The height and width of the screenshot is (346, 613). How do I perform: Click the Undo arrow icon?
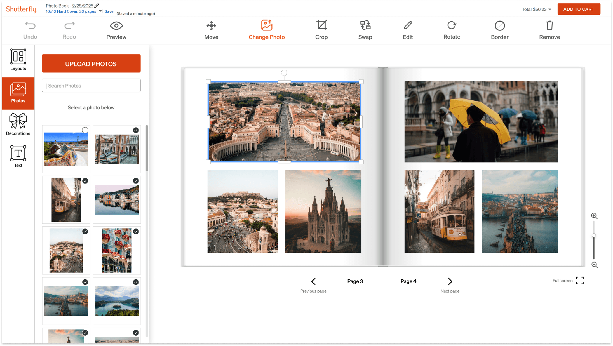click(30, 25)
